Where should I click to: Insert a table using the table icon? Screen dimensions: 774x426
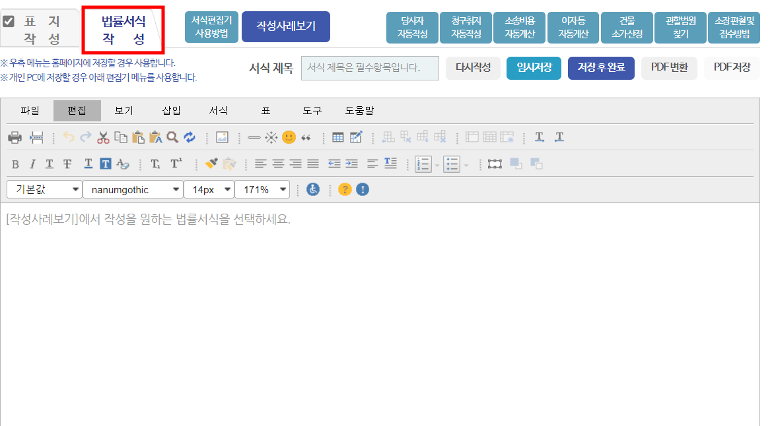pyautogui.click(x=337, y=137)
